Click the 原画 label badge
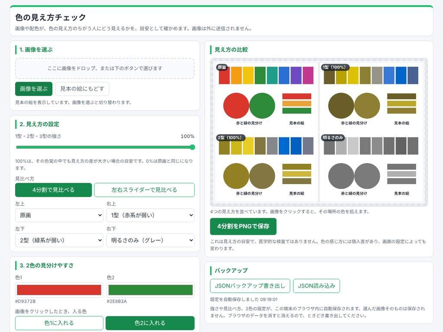Image resolution: width=443 pixels, height=332 pixels. point(222,67)
